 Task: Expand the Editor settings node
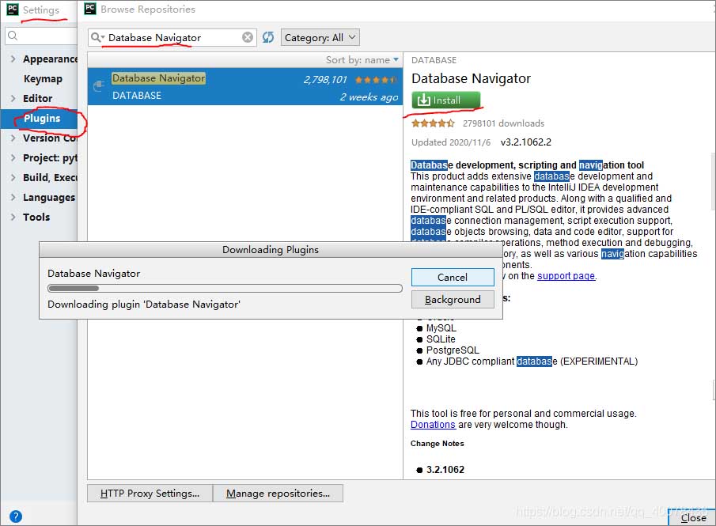[13, 99]
